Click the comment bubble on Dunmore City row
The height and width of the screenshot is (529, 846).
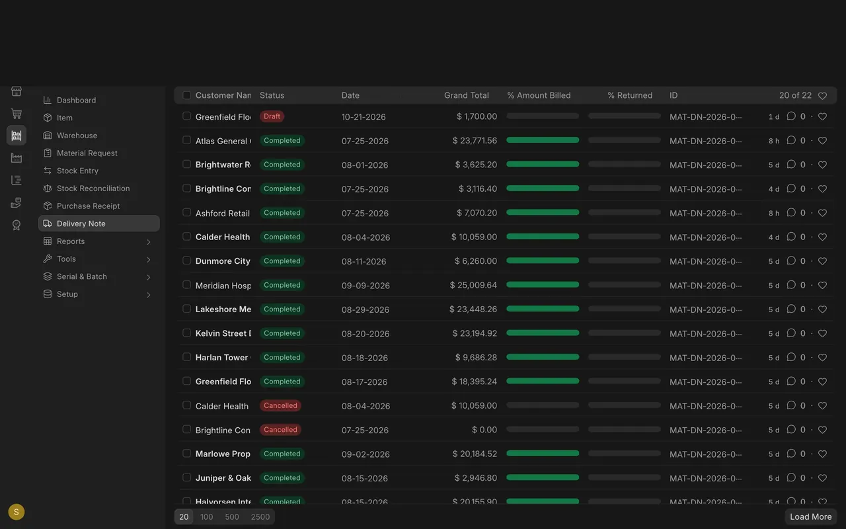coord(791,261)
